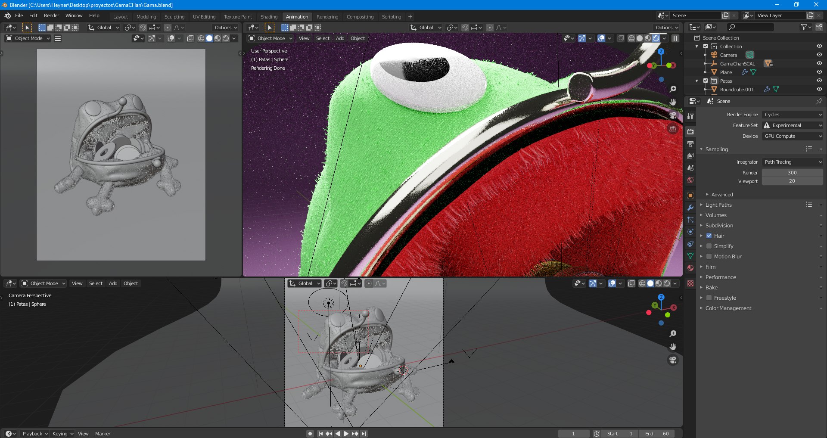Click the Help menu button

94,16
